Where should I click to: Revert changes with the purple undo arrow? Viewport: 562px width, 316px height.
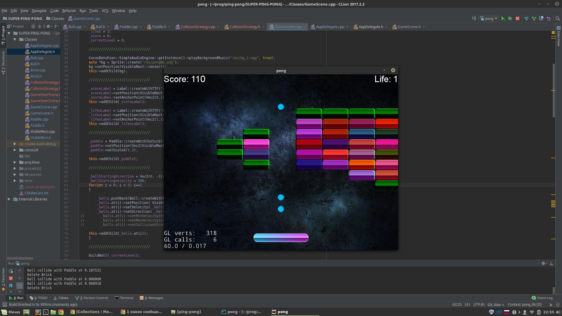tap(549, 18)
